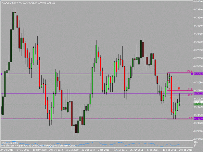The height and width of the screenshot is (152, 203).
Task: Click the white 0.75101 current price tag
Action: (198, 102)
